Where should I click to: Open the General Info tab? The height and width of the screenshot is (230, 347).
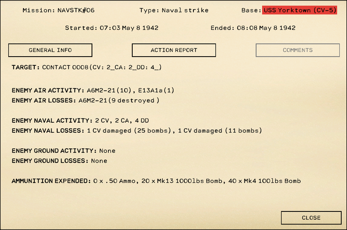50,50
